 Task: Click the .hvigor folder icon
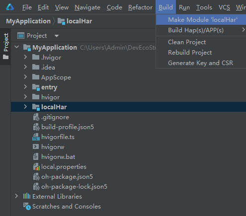pos(36,57)
